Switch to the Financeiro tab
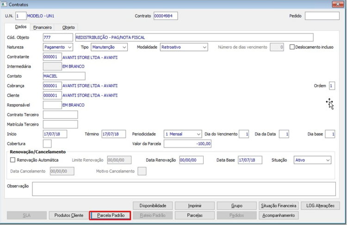Screen dimensions: 347x225 click(43, 27)
